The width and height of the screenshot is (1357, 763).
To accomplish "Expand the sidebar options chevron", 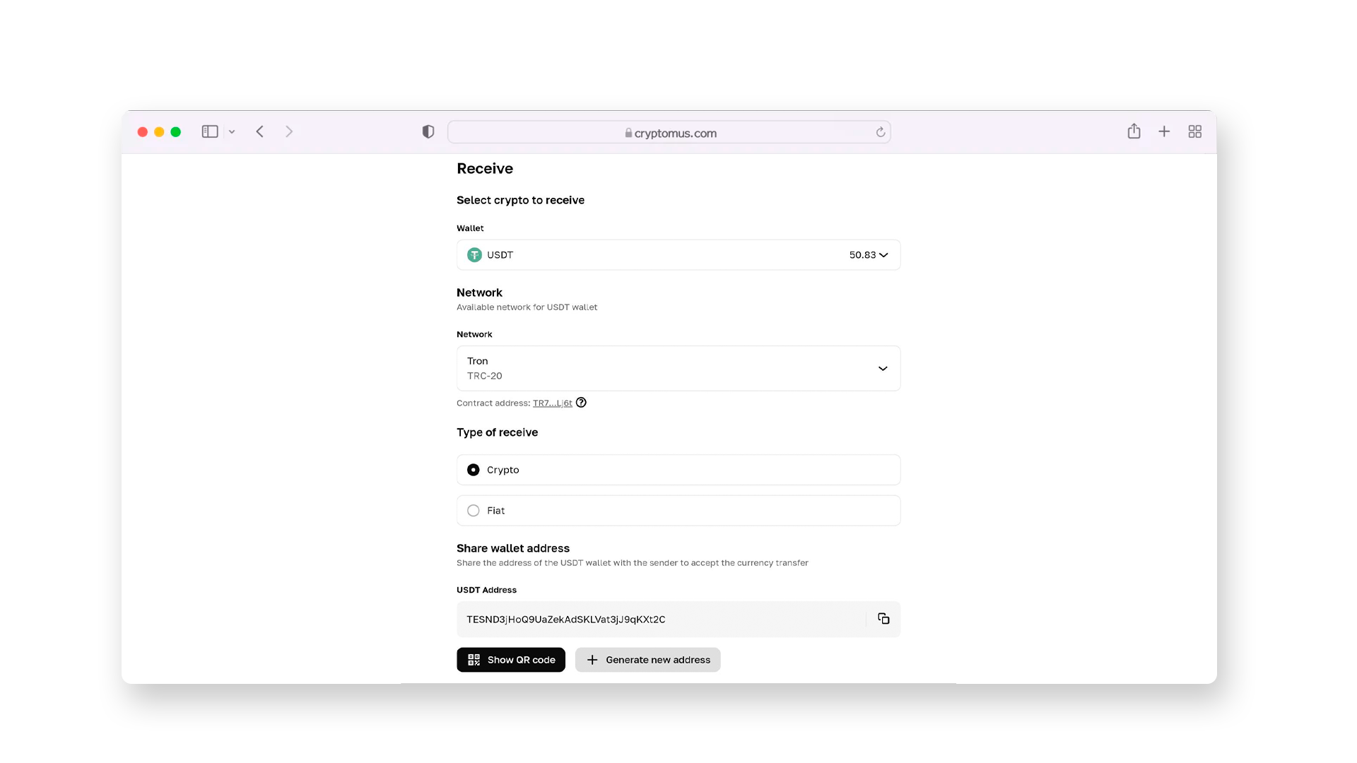I will pyautogui.click(x=232, y=132).
